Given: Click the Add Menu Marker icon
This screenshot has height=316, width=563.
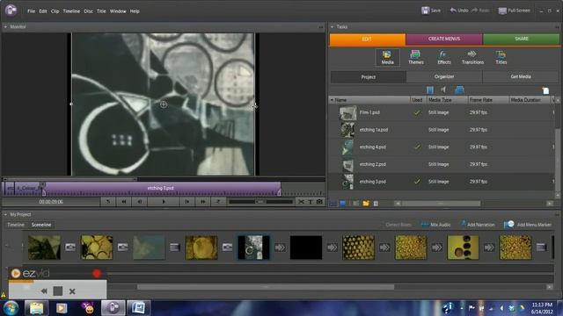Looking at the screenshot, I should click(508, 225).
